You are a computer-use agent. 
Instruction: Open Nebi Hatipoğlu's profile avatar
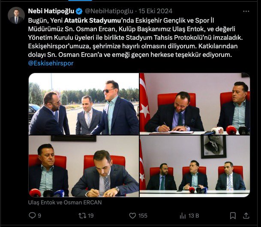pyautogui.click(x=16, y=15)
